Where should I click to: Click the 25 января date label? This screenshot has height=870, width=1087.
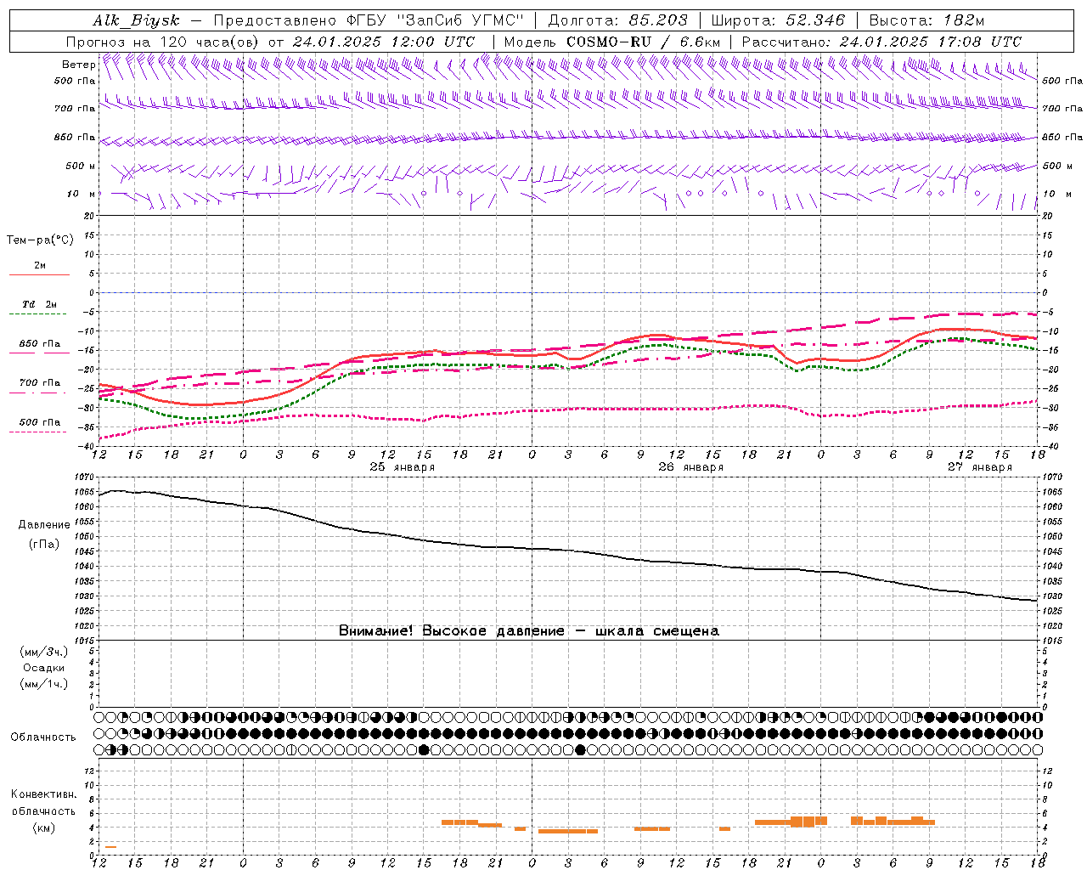point(403,466)
